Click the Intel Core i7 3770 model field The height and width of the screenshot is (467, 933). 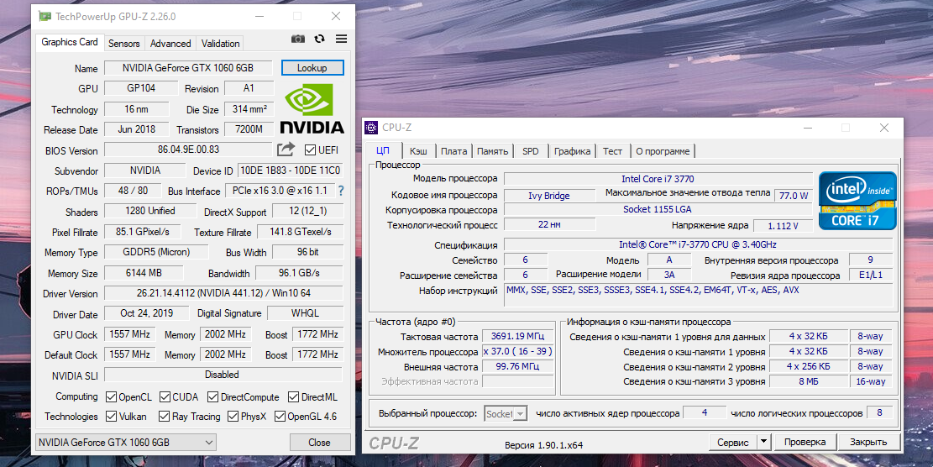(658, 178)
